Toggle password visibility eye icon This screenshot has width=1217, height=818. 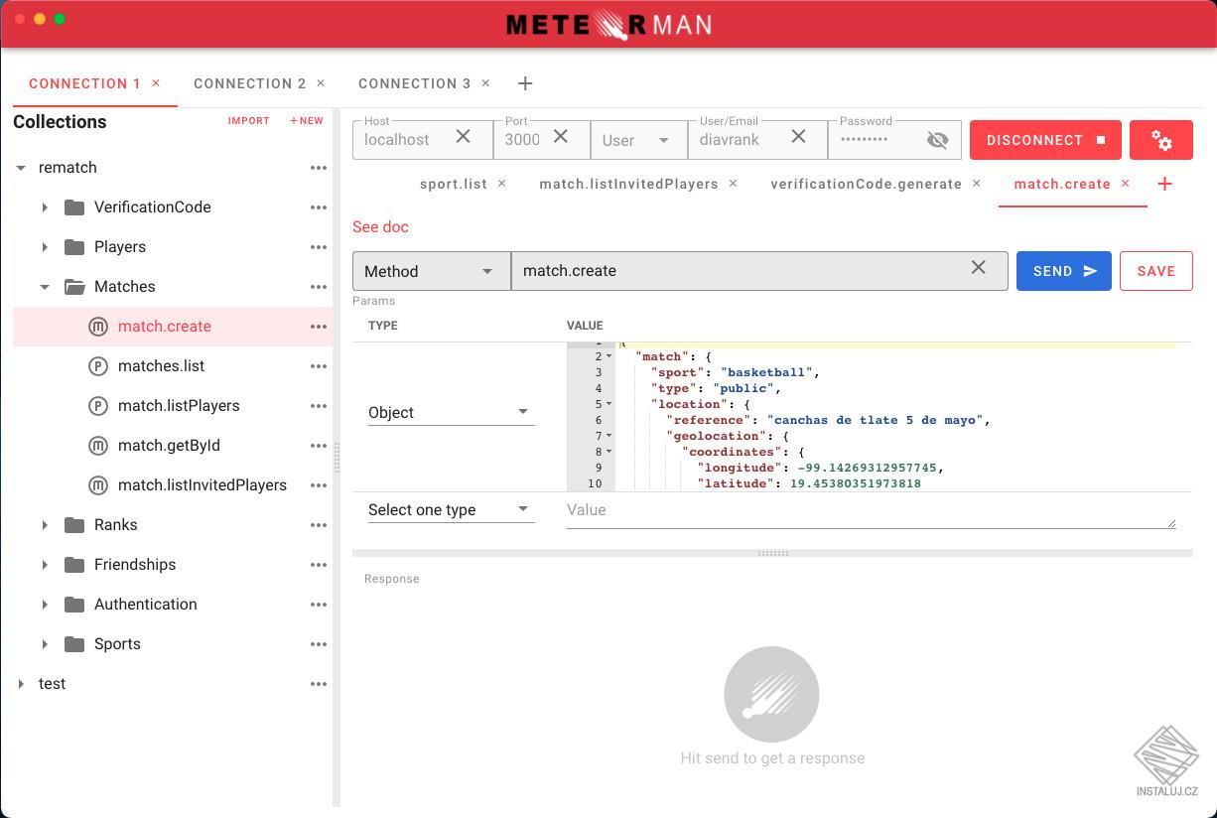(x=937, y=140)
